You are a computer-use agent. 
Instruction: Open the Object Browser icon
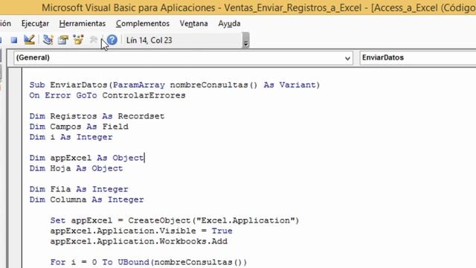pos(78,39)
